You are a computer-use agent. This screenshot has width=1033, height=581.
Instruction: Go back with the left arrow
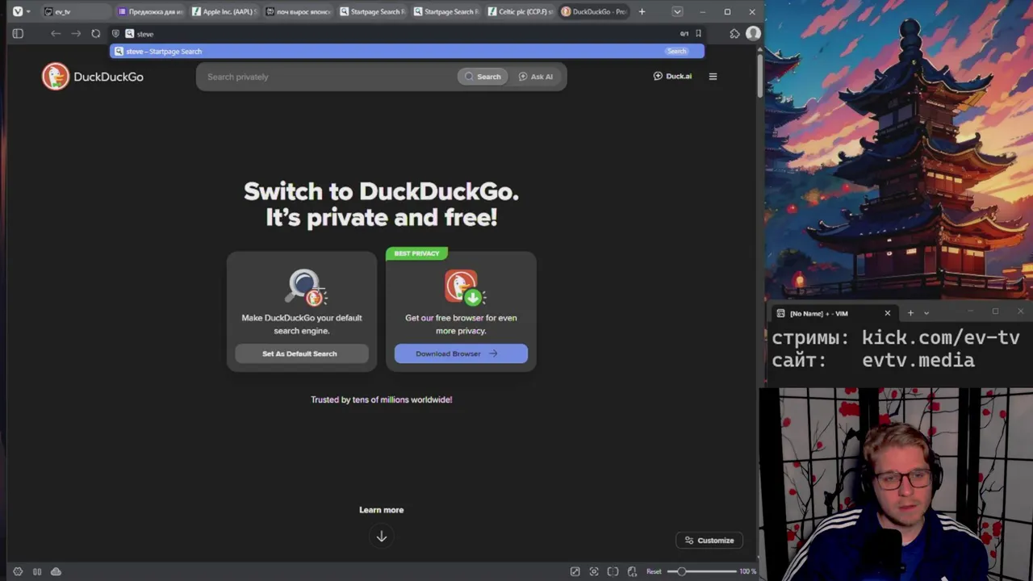(x=55, y=34)
